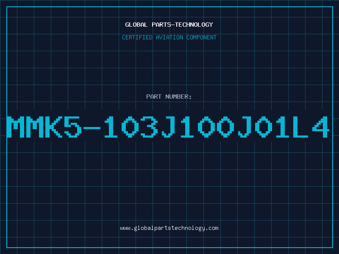Select the NUMBER: label text

[178, 97]
